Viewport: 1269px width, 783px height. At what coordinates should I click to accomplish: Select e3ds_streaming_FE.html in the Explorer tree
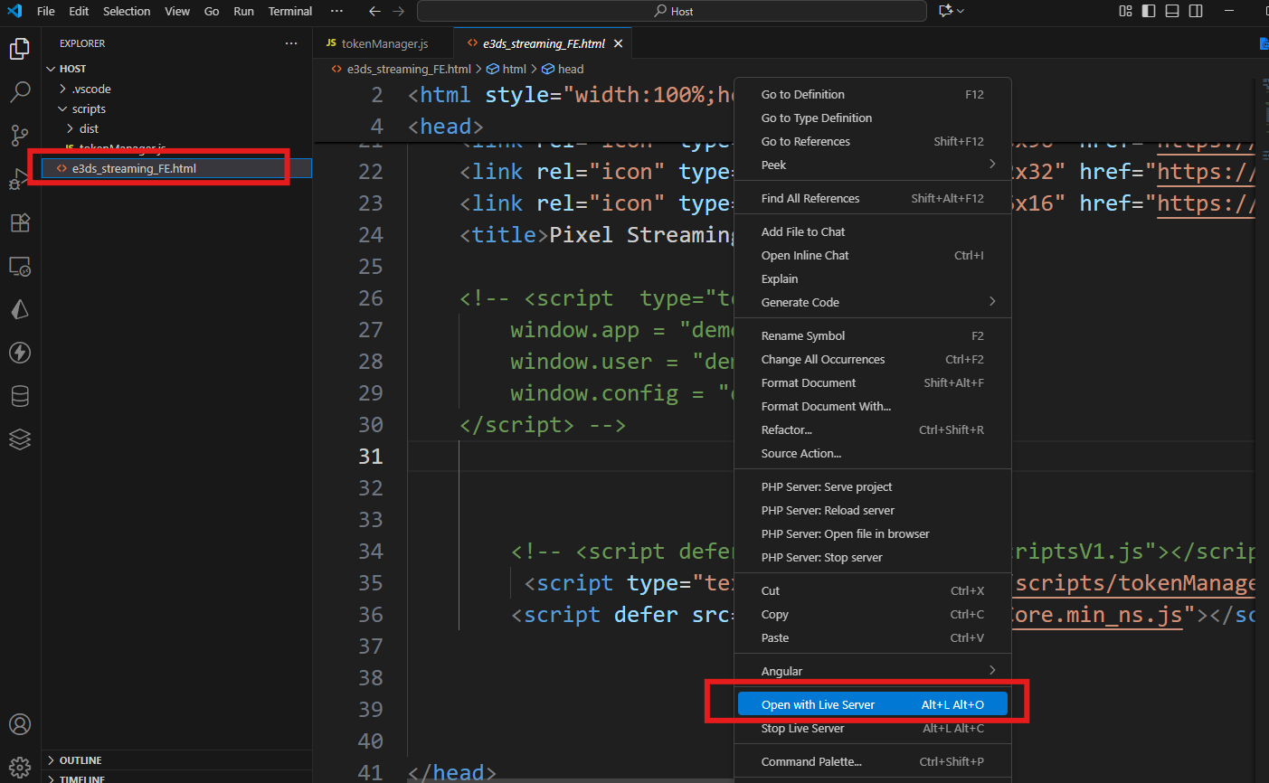(x=176, y=168)
